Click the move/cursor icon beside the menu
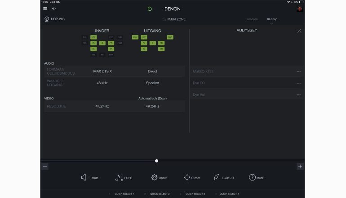The width and height of the screenshot is (346, 198). (54, 9)
